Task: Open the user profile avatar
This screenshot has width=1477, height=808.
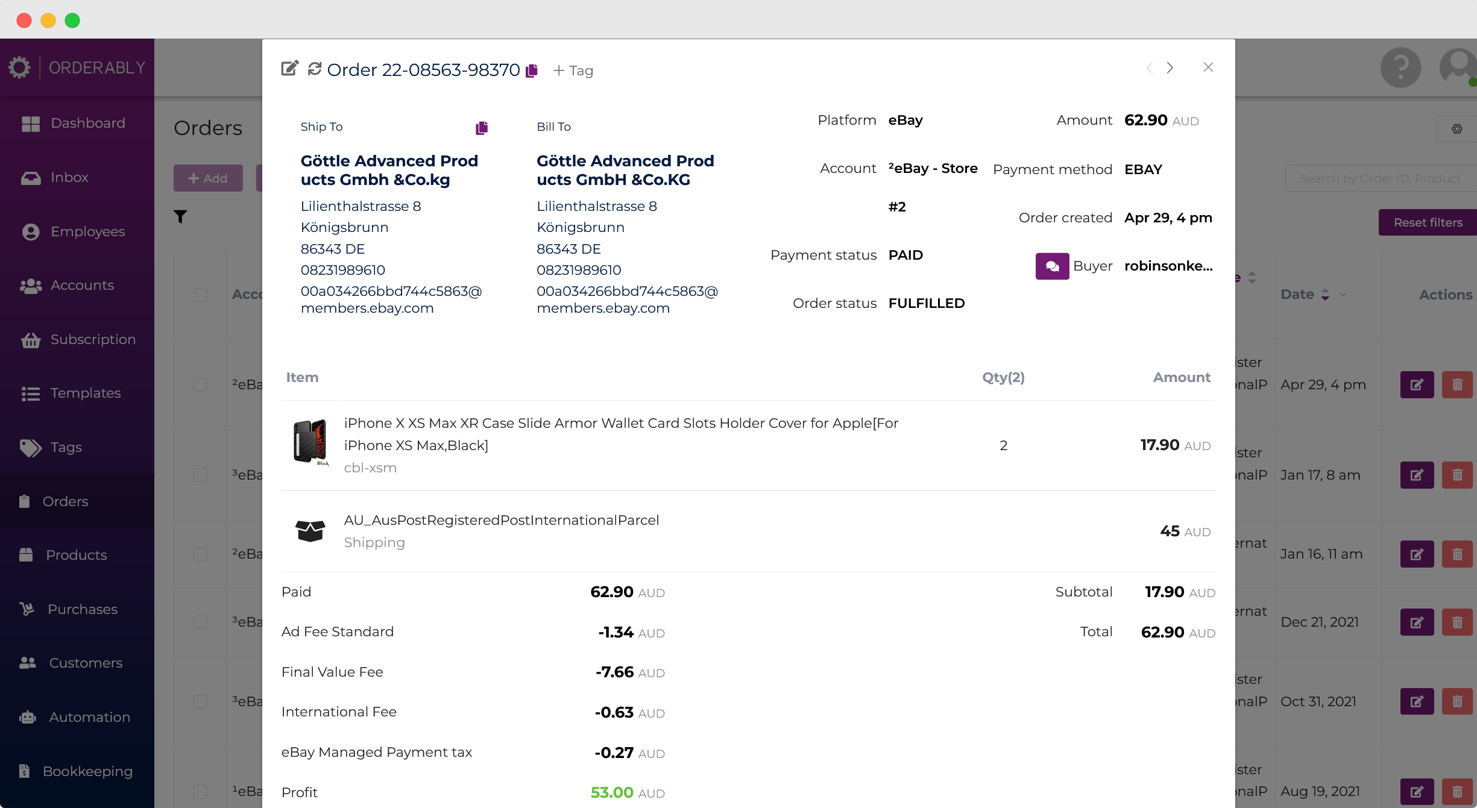Action: click(x=1458, y=67)
